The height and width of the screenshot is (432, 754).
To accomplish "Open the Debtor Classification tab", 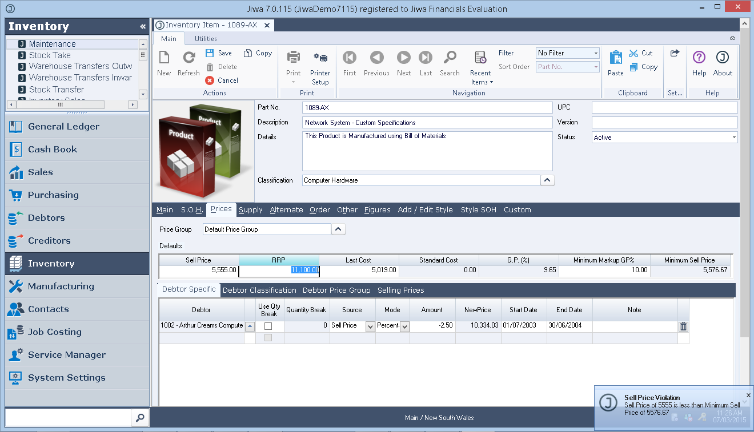I will (259, 290).
